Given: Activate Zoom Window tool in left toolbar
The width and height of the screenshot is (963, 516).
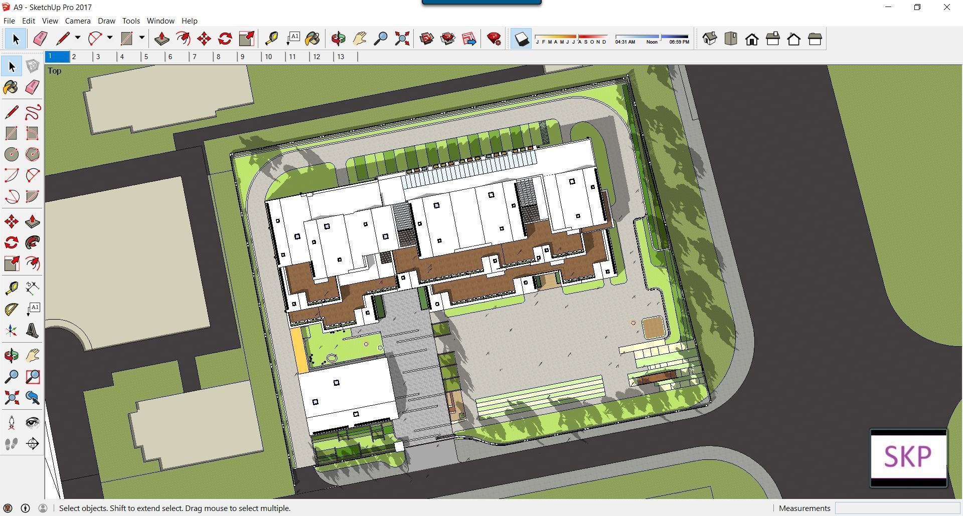Looking at the screenshot, I should pos(33,377).
